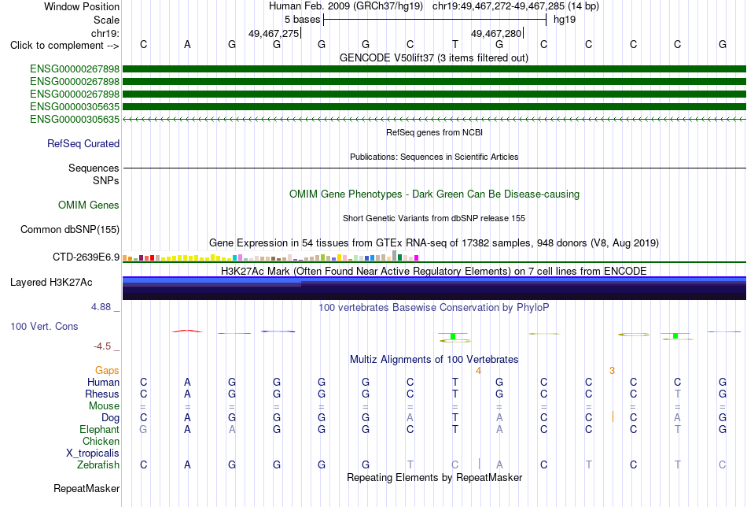Viewport: 747px width, 507px height.
Task: Click the Zebrafish alignment row label
Action: pyautogui.click(x=98, y=464)
